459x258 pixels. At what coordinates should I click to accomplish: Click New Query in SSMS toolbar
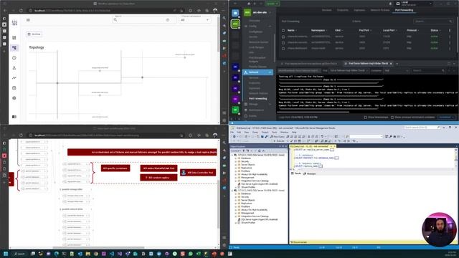point(278,137)
